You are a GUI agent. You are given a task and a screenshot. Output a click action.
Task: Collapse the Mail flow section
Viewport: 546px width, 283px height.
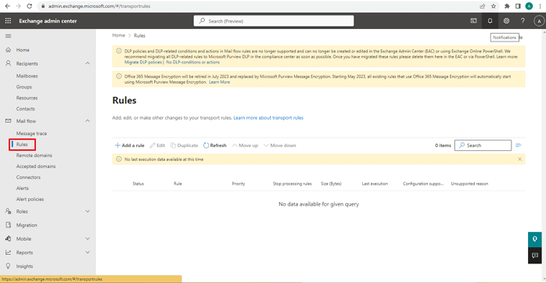coord(88,121)
